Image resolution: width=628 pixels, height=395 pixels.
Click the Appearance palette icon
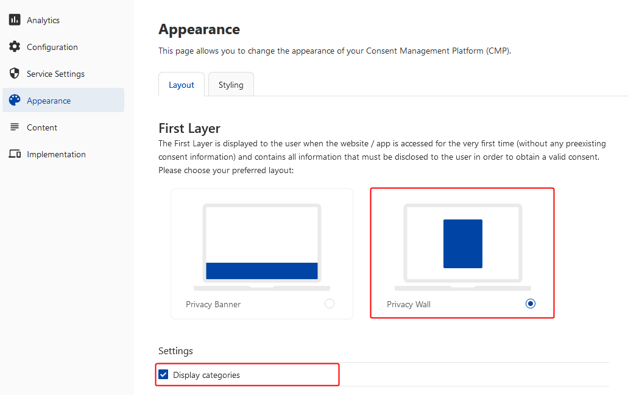15,100
